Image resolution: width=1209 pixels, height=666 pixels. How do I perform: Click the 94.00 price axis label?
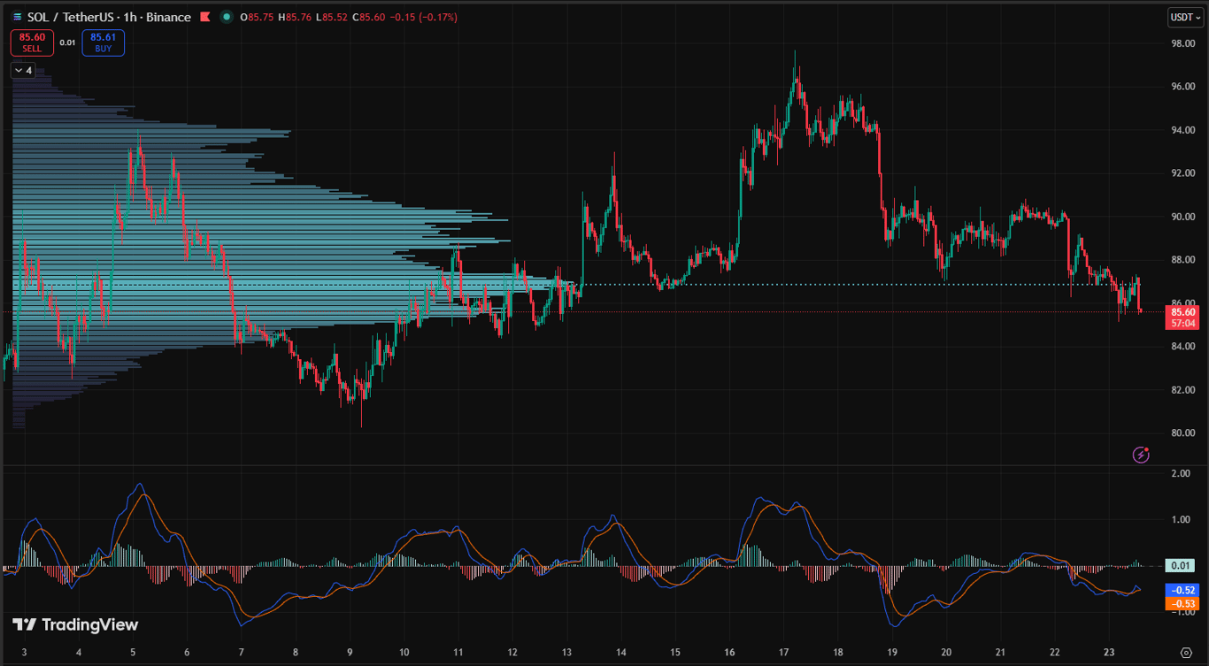pyautogui.click(x=1182, y=130)
